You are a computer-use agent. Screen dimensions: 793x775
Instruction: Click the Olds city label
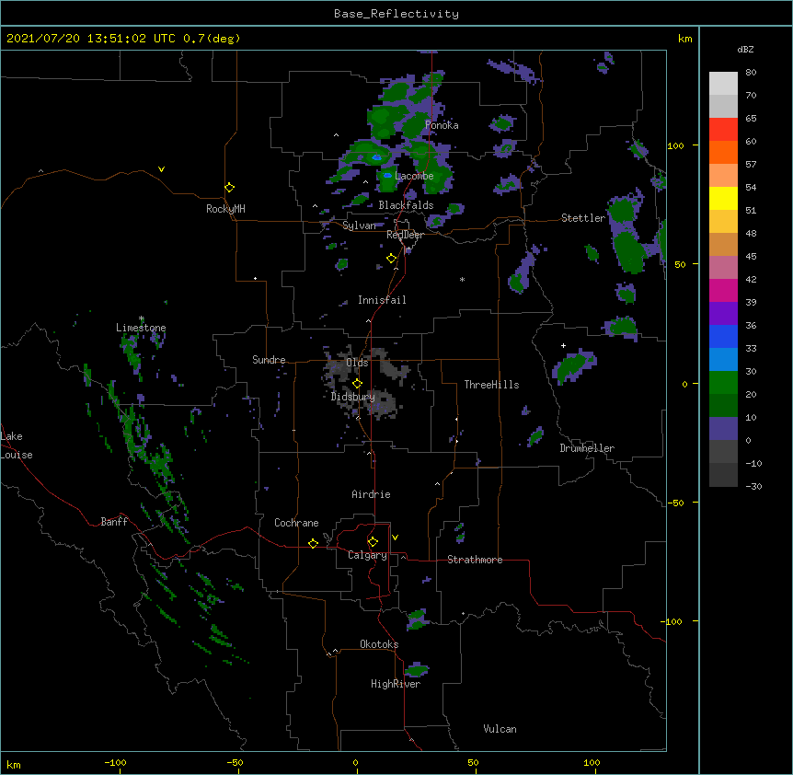[357, 363]
